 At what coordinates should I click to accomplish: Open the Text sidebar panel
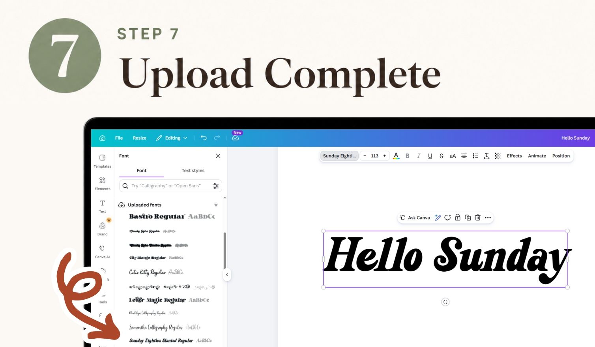click(x=102, y=206)
